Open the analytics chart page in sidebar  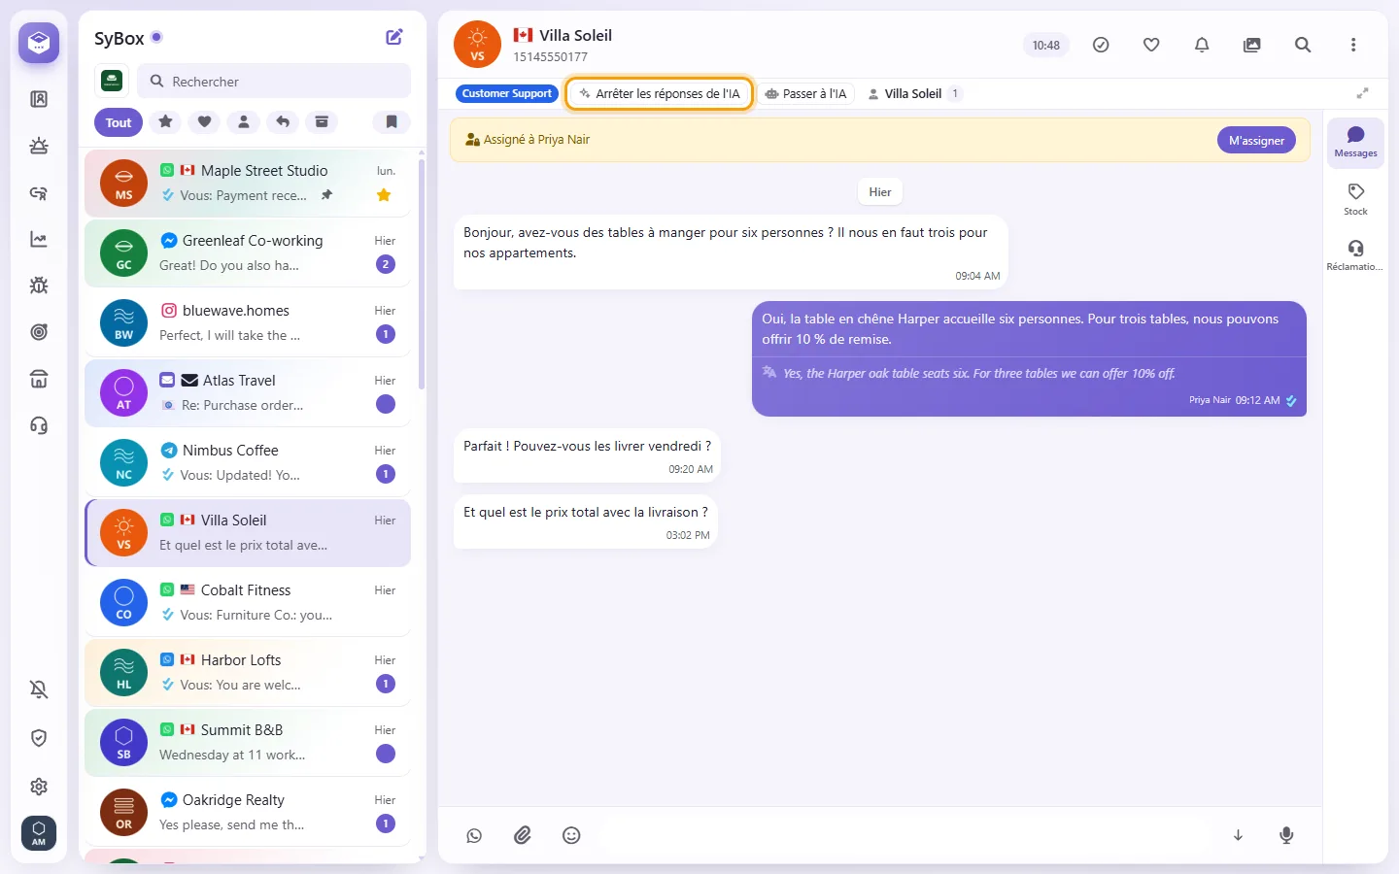click(39, 239)
